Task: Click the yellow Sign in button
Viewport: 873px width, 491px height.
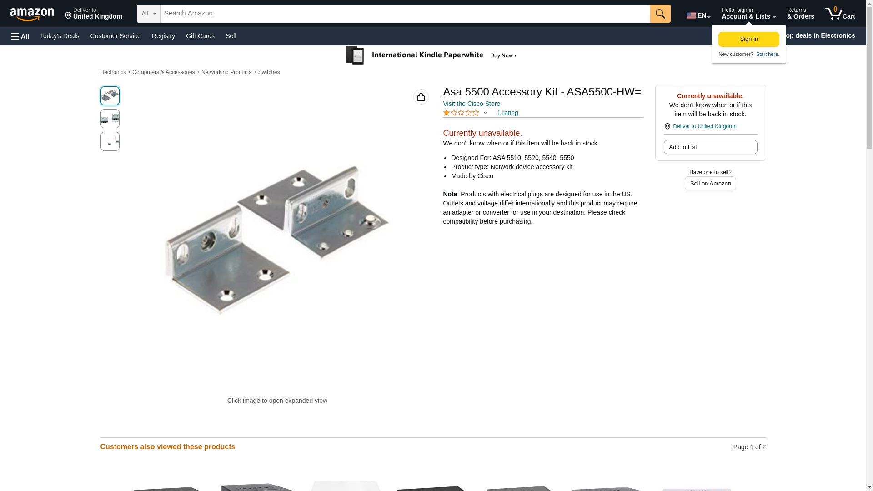Action: point(748,39)
